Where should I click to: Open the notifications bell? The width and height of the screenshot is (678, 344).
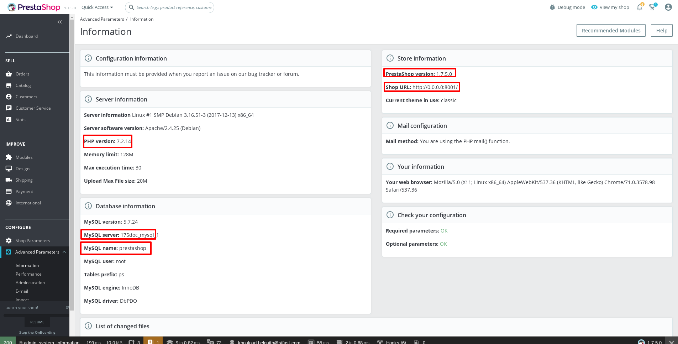[640, 7]
